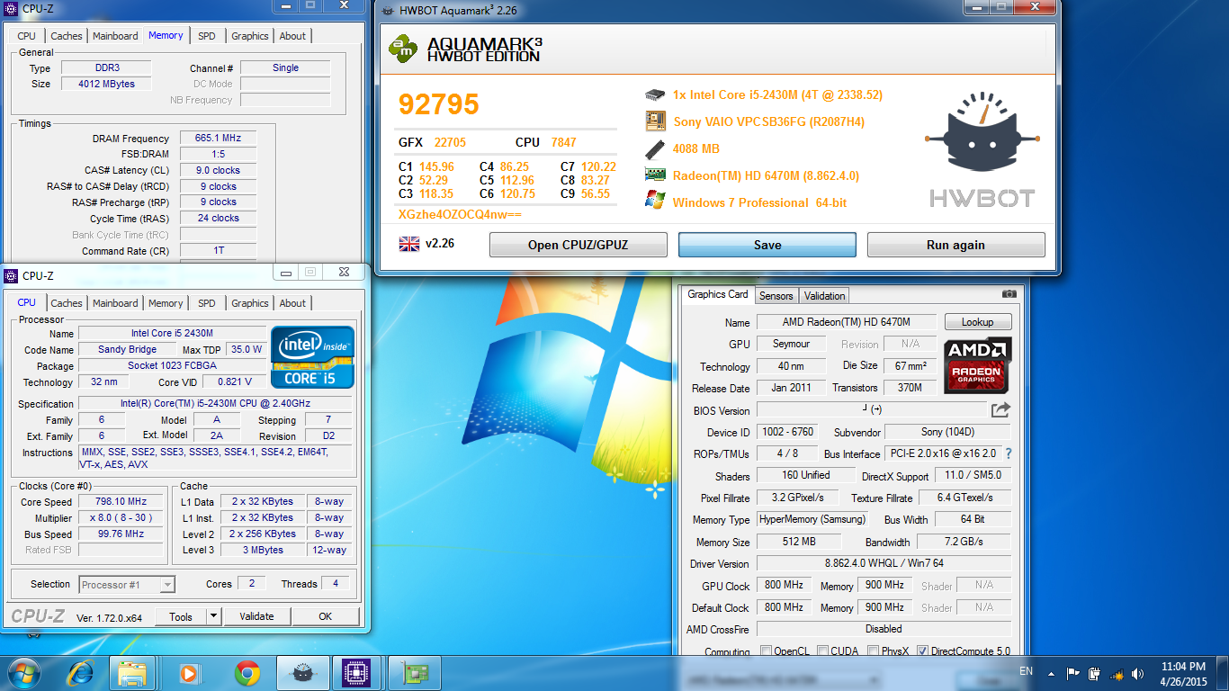Switch to CPU-Z via its purple taskbar icon
The width and height of the screenshot is (1229, 691).
click(358, 673)
